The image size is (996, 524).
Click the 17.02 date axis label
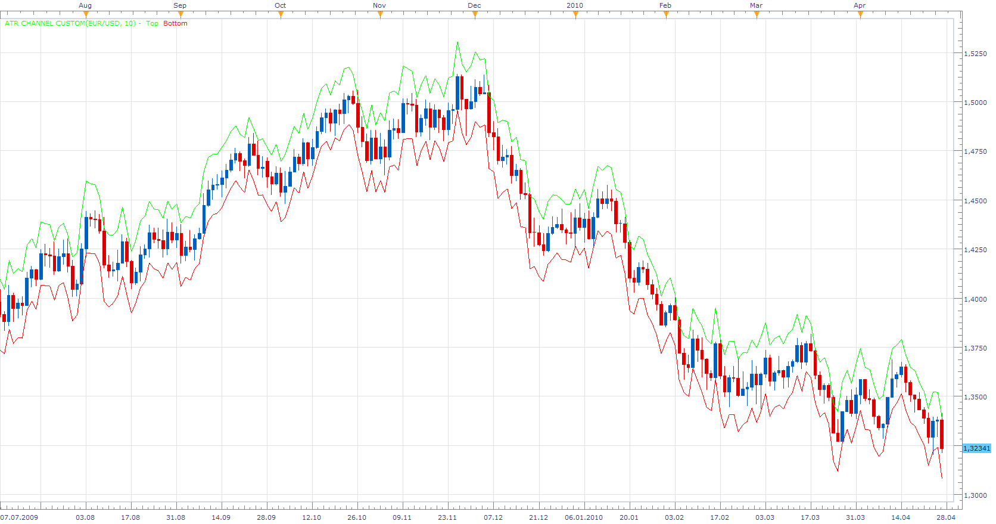(720, 517)
